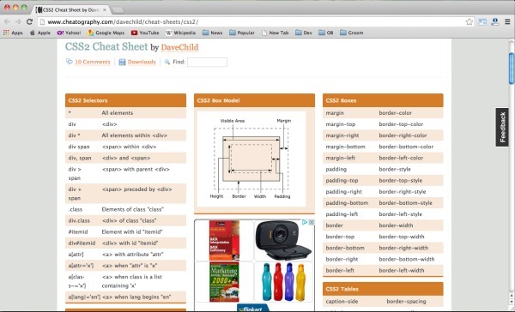Click the 'caption-side' table property cell

(342, 301)
